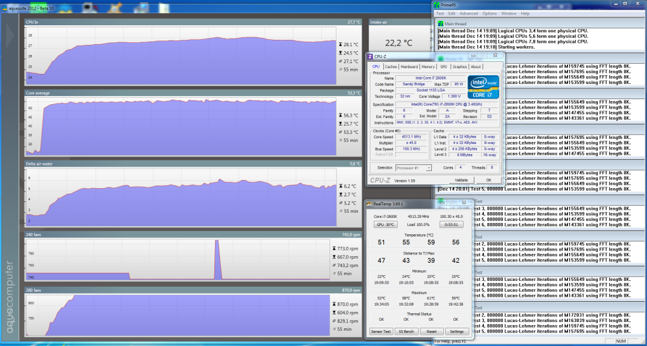Click the RealTemp title bar icon

click(x=369, y=203)
